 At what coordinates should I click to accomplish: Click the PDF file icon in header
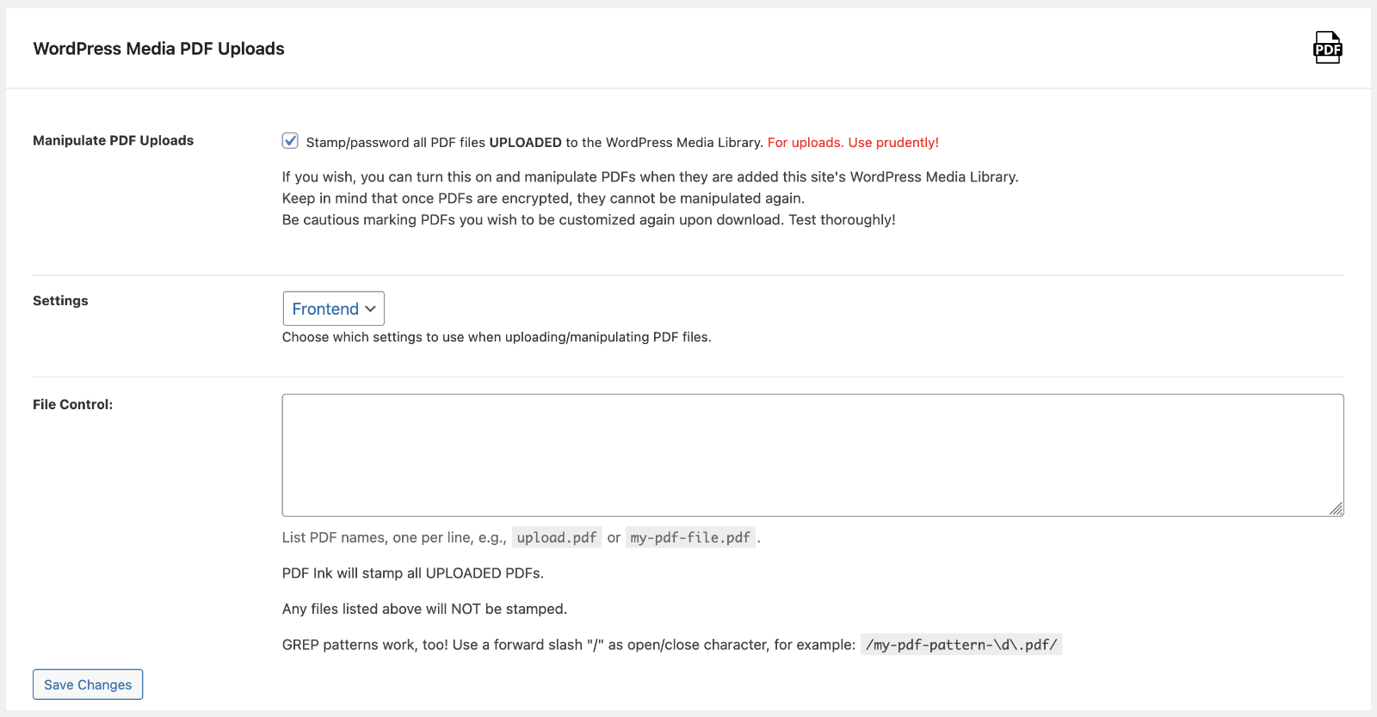pos(1327,48)
